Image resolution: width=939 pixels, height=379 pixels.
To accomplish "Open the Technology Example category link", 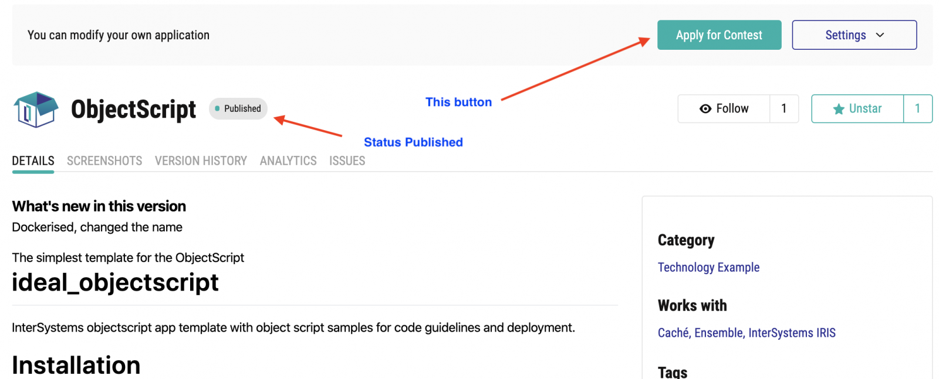I will click(x=708, y=267).
